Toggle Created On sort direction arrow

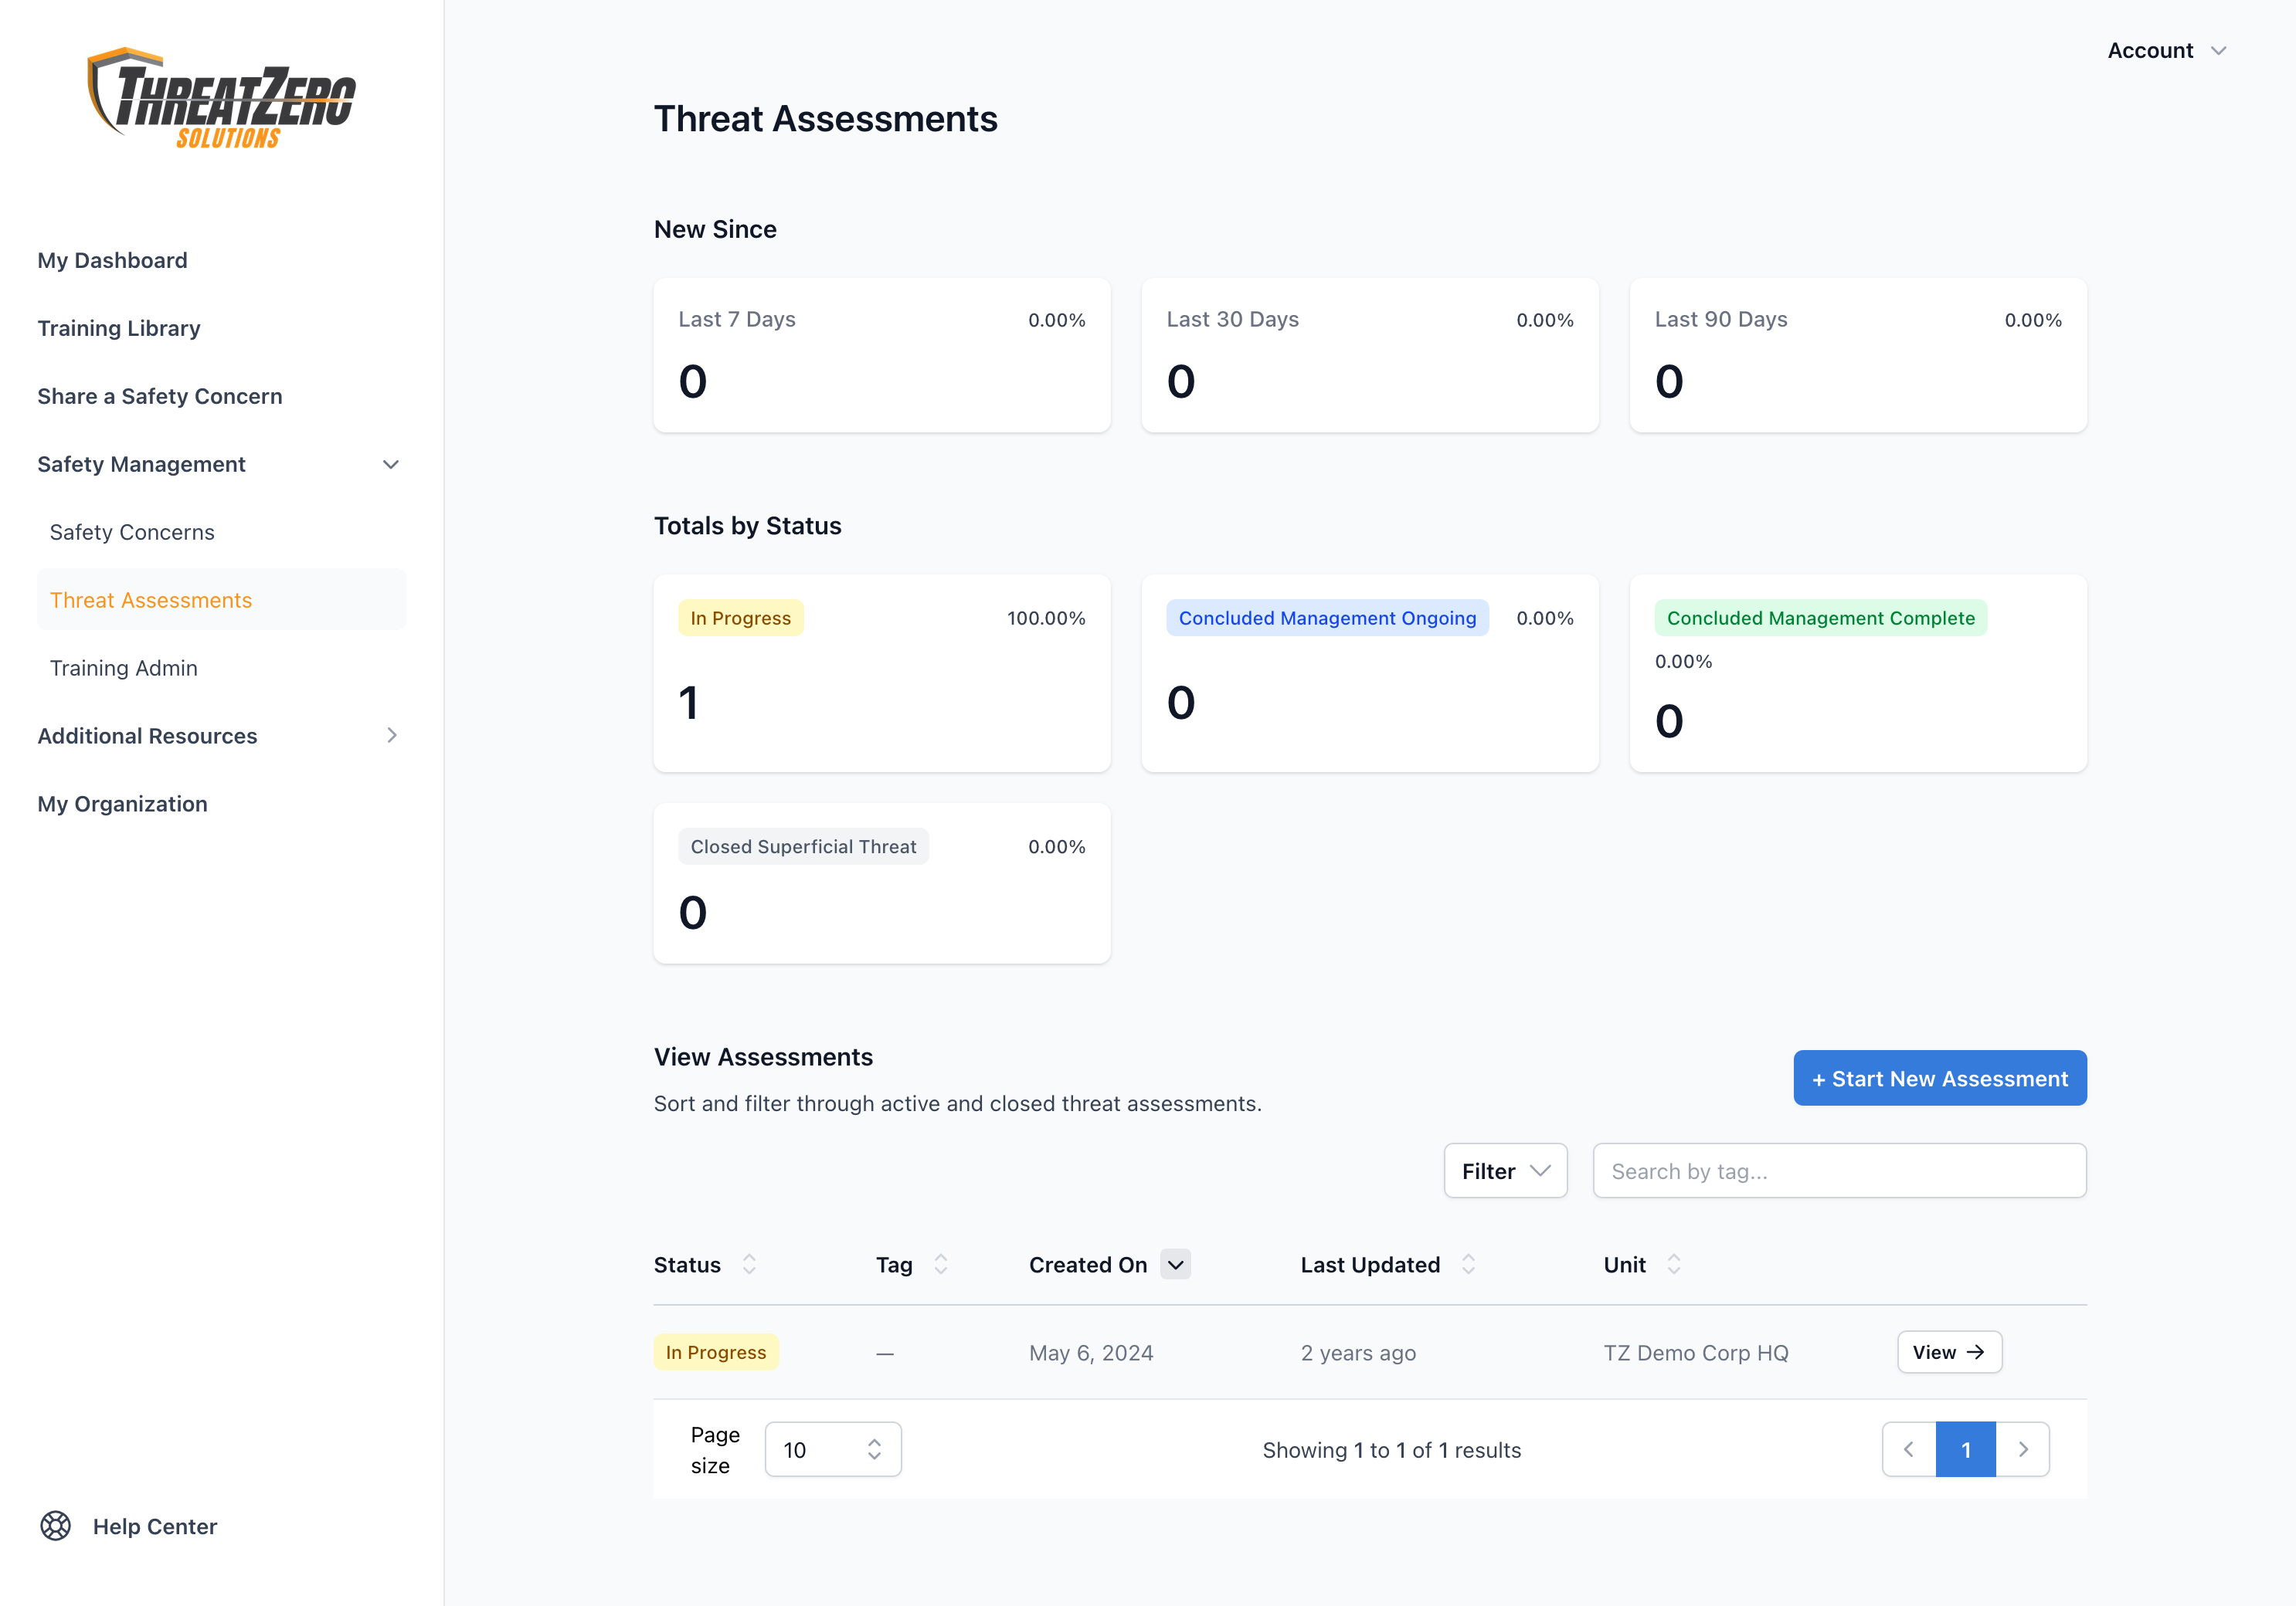tap(1176, 1264)
